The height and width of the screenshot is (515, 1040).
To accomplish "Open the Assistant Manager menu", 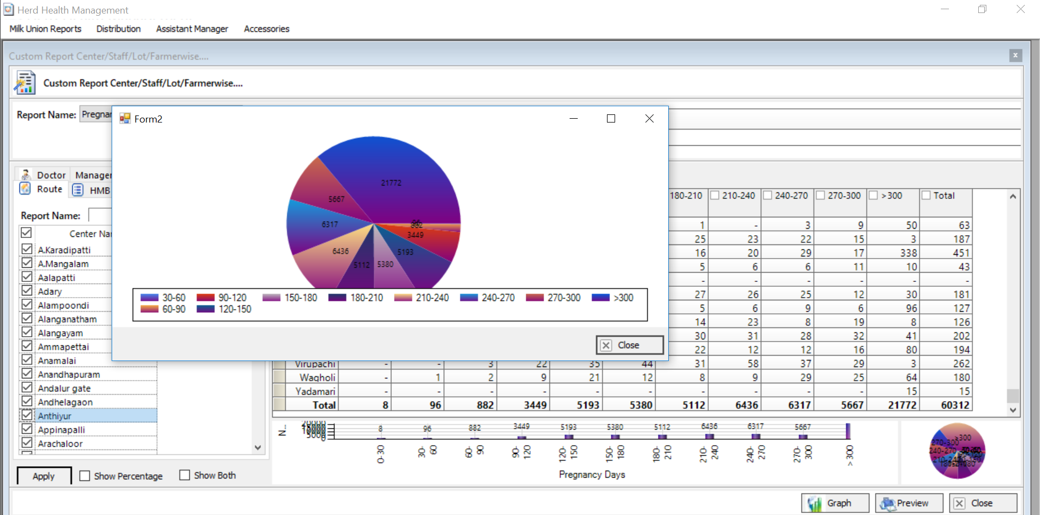I will 192,29.
